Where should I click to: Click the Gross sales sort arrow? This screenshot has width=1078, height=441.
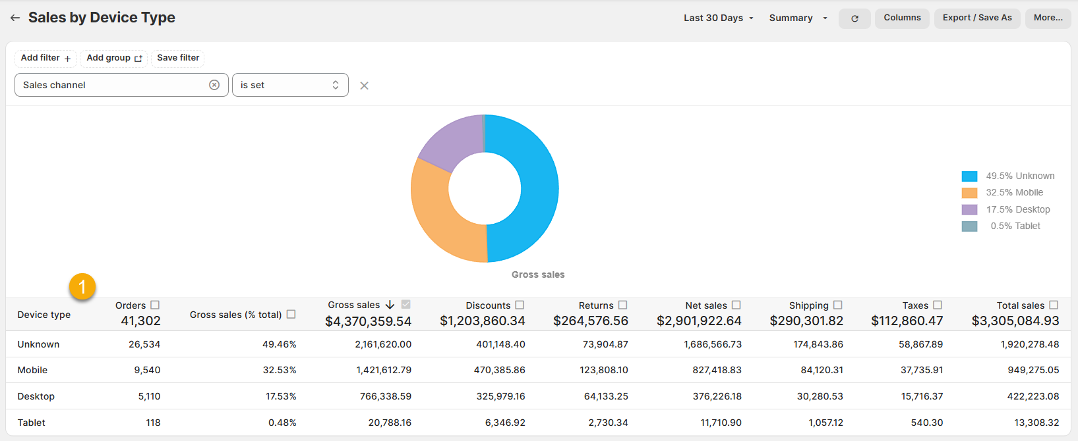(390, 305)
